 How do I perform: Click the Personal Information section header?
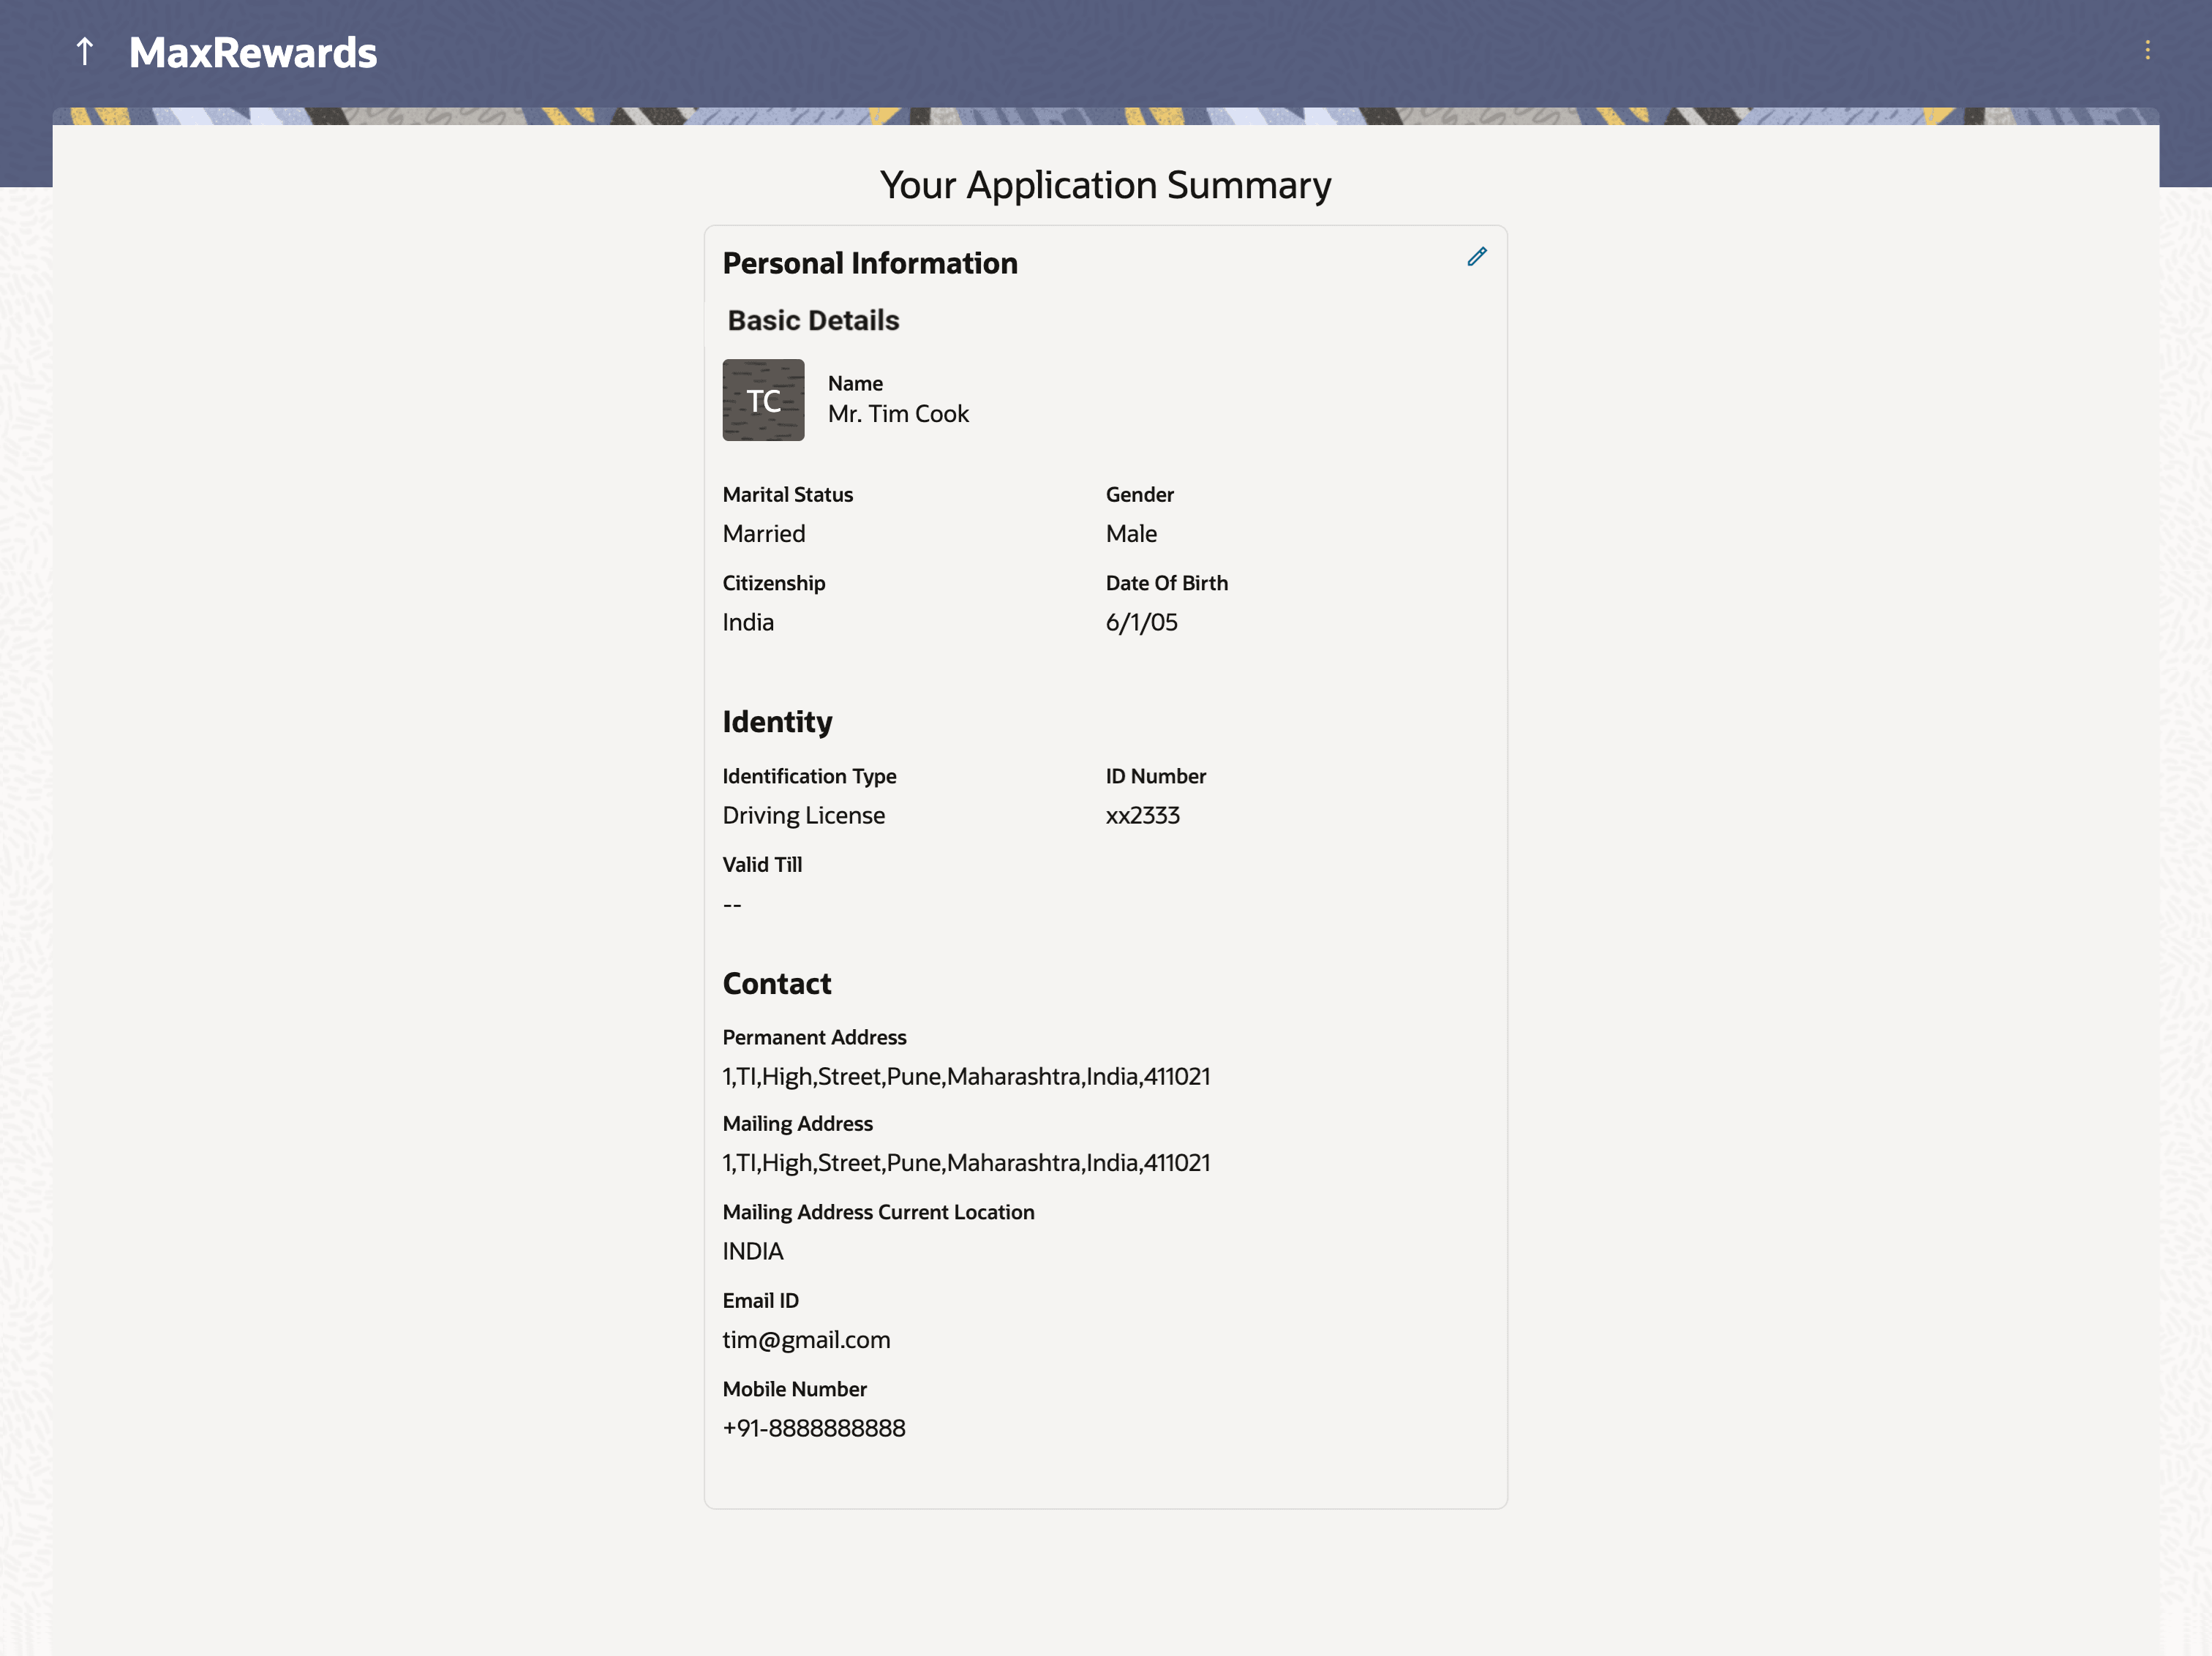pos(869,263)
